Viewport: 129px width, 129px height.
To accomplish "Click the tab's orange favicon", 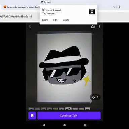I will point(5,7).
